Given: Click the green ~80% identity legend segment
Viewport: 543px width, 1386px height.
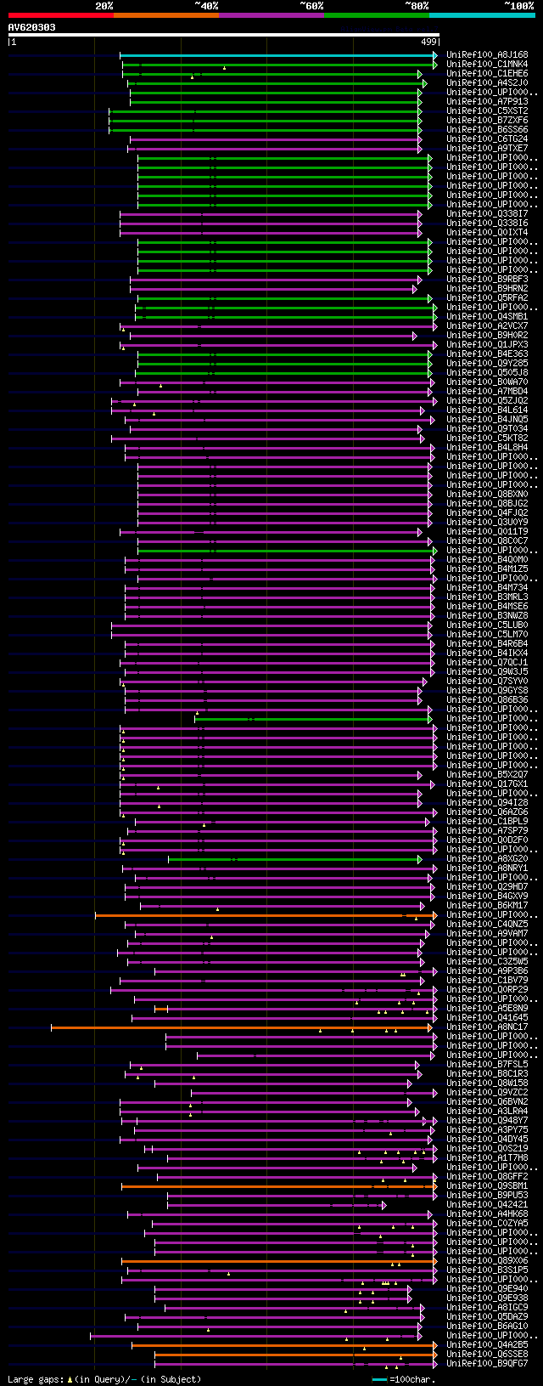Looking at the screenshot, I should (376, 15).
